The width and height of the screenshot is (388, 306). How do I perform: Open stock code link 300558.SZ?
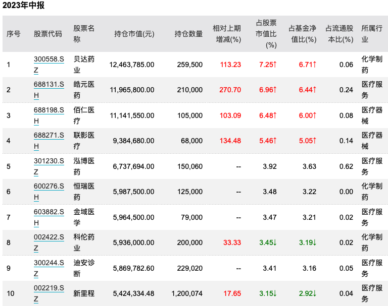click(x=48, y=65)
